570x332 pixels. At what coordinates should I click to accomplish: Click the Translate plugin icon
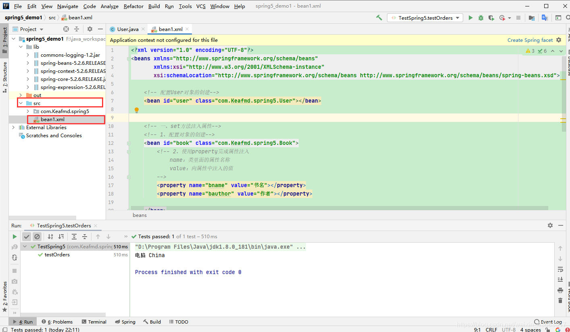point(545,18)
